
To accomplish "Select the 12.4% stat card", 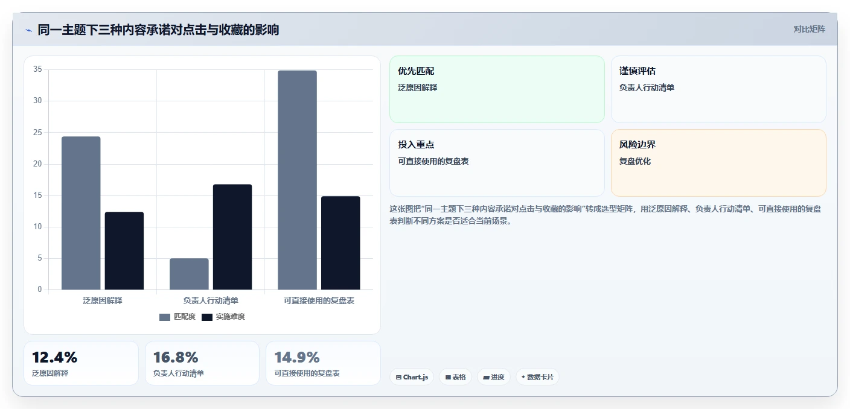I will pos(81,363).
